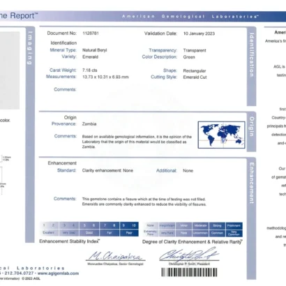Viewport: 286px width, 286px height.
Task: Click the 'Prominent' clarity scale cell
Action: [x=234, y=225]
